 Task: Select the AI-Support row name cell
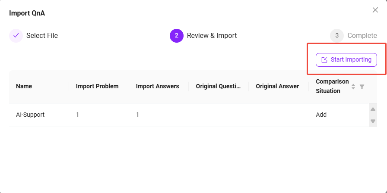tap(30, 115)
